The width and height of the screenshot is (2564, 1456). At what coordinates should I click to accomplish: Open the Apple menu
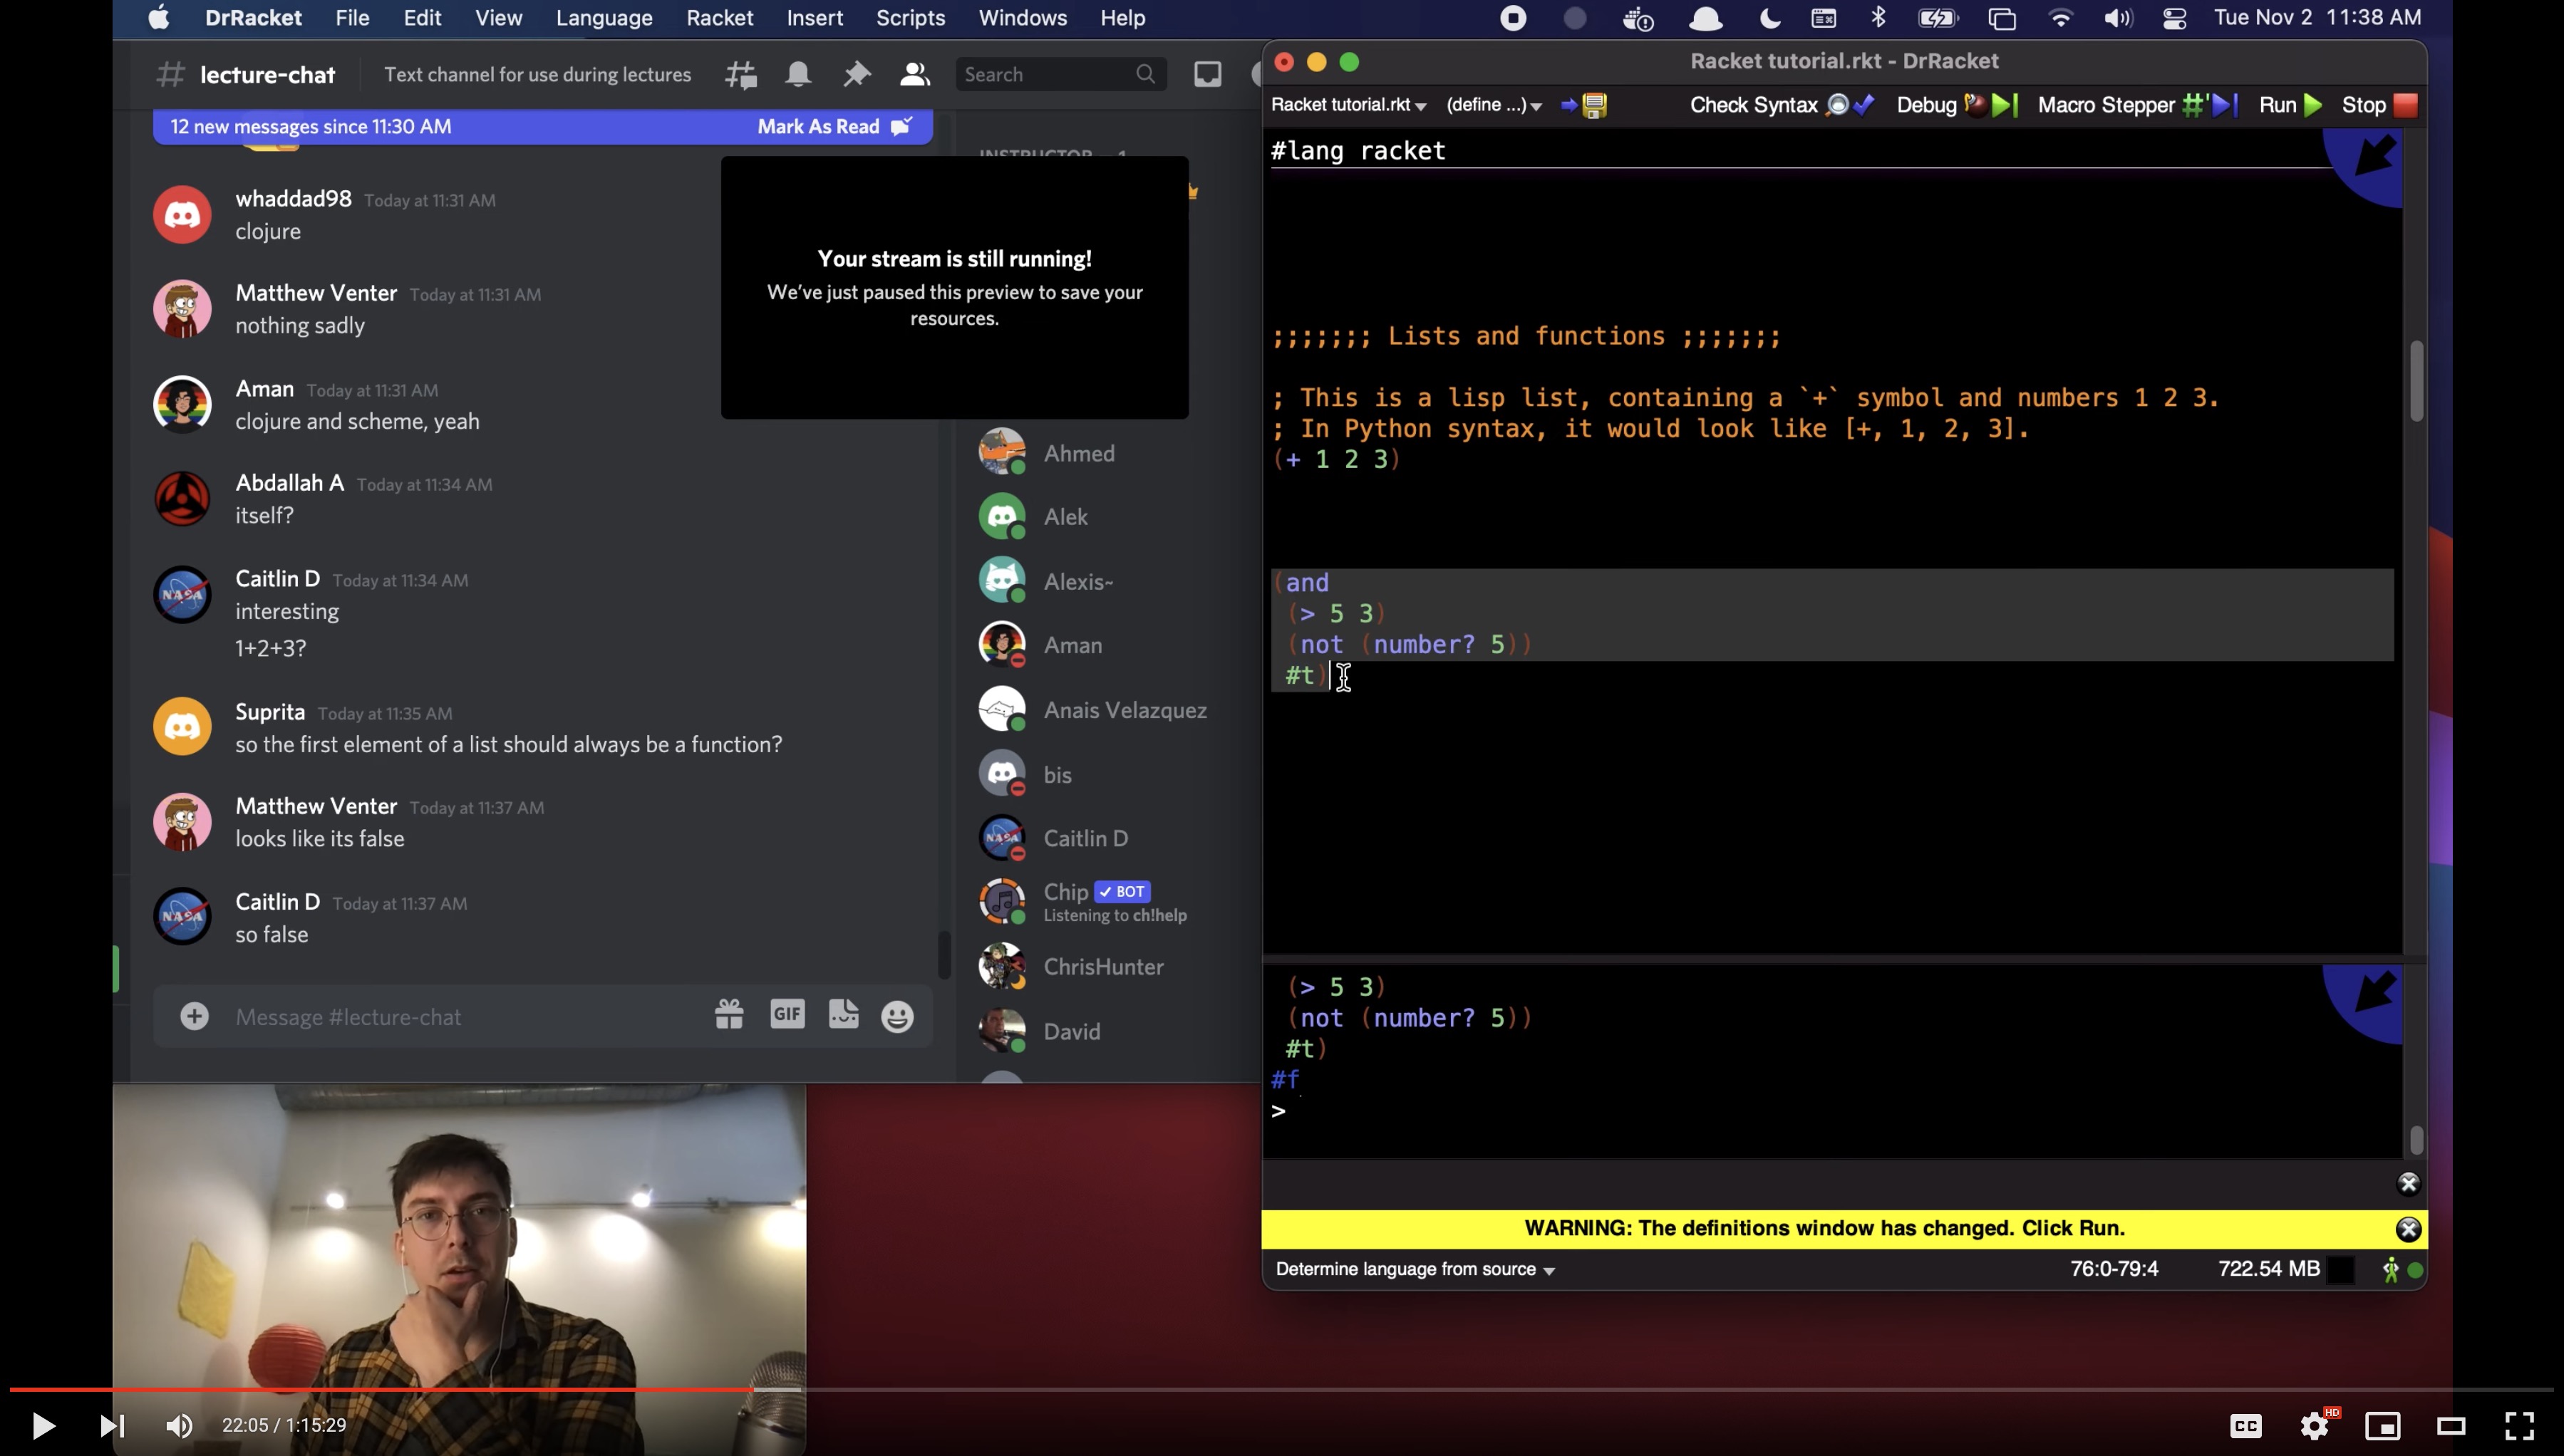click(159, 18)
